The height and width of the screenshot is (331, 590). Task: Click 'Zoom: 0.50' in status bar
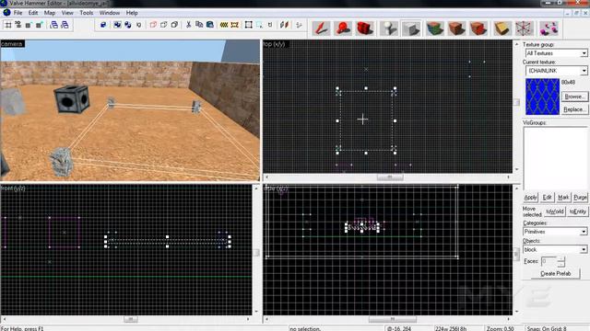tap(500, 328)
